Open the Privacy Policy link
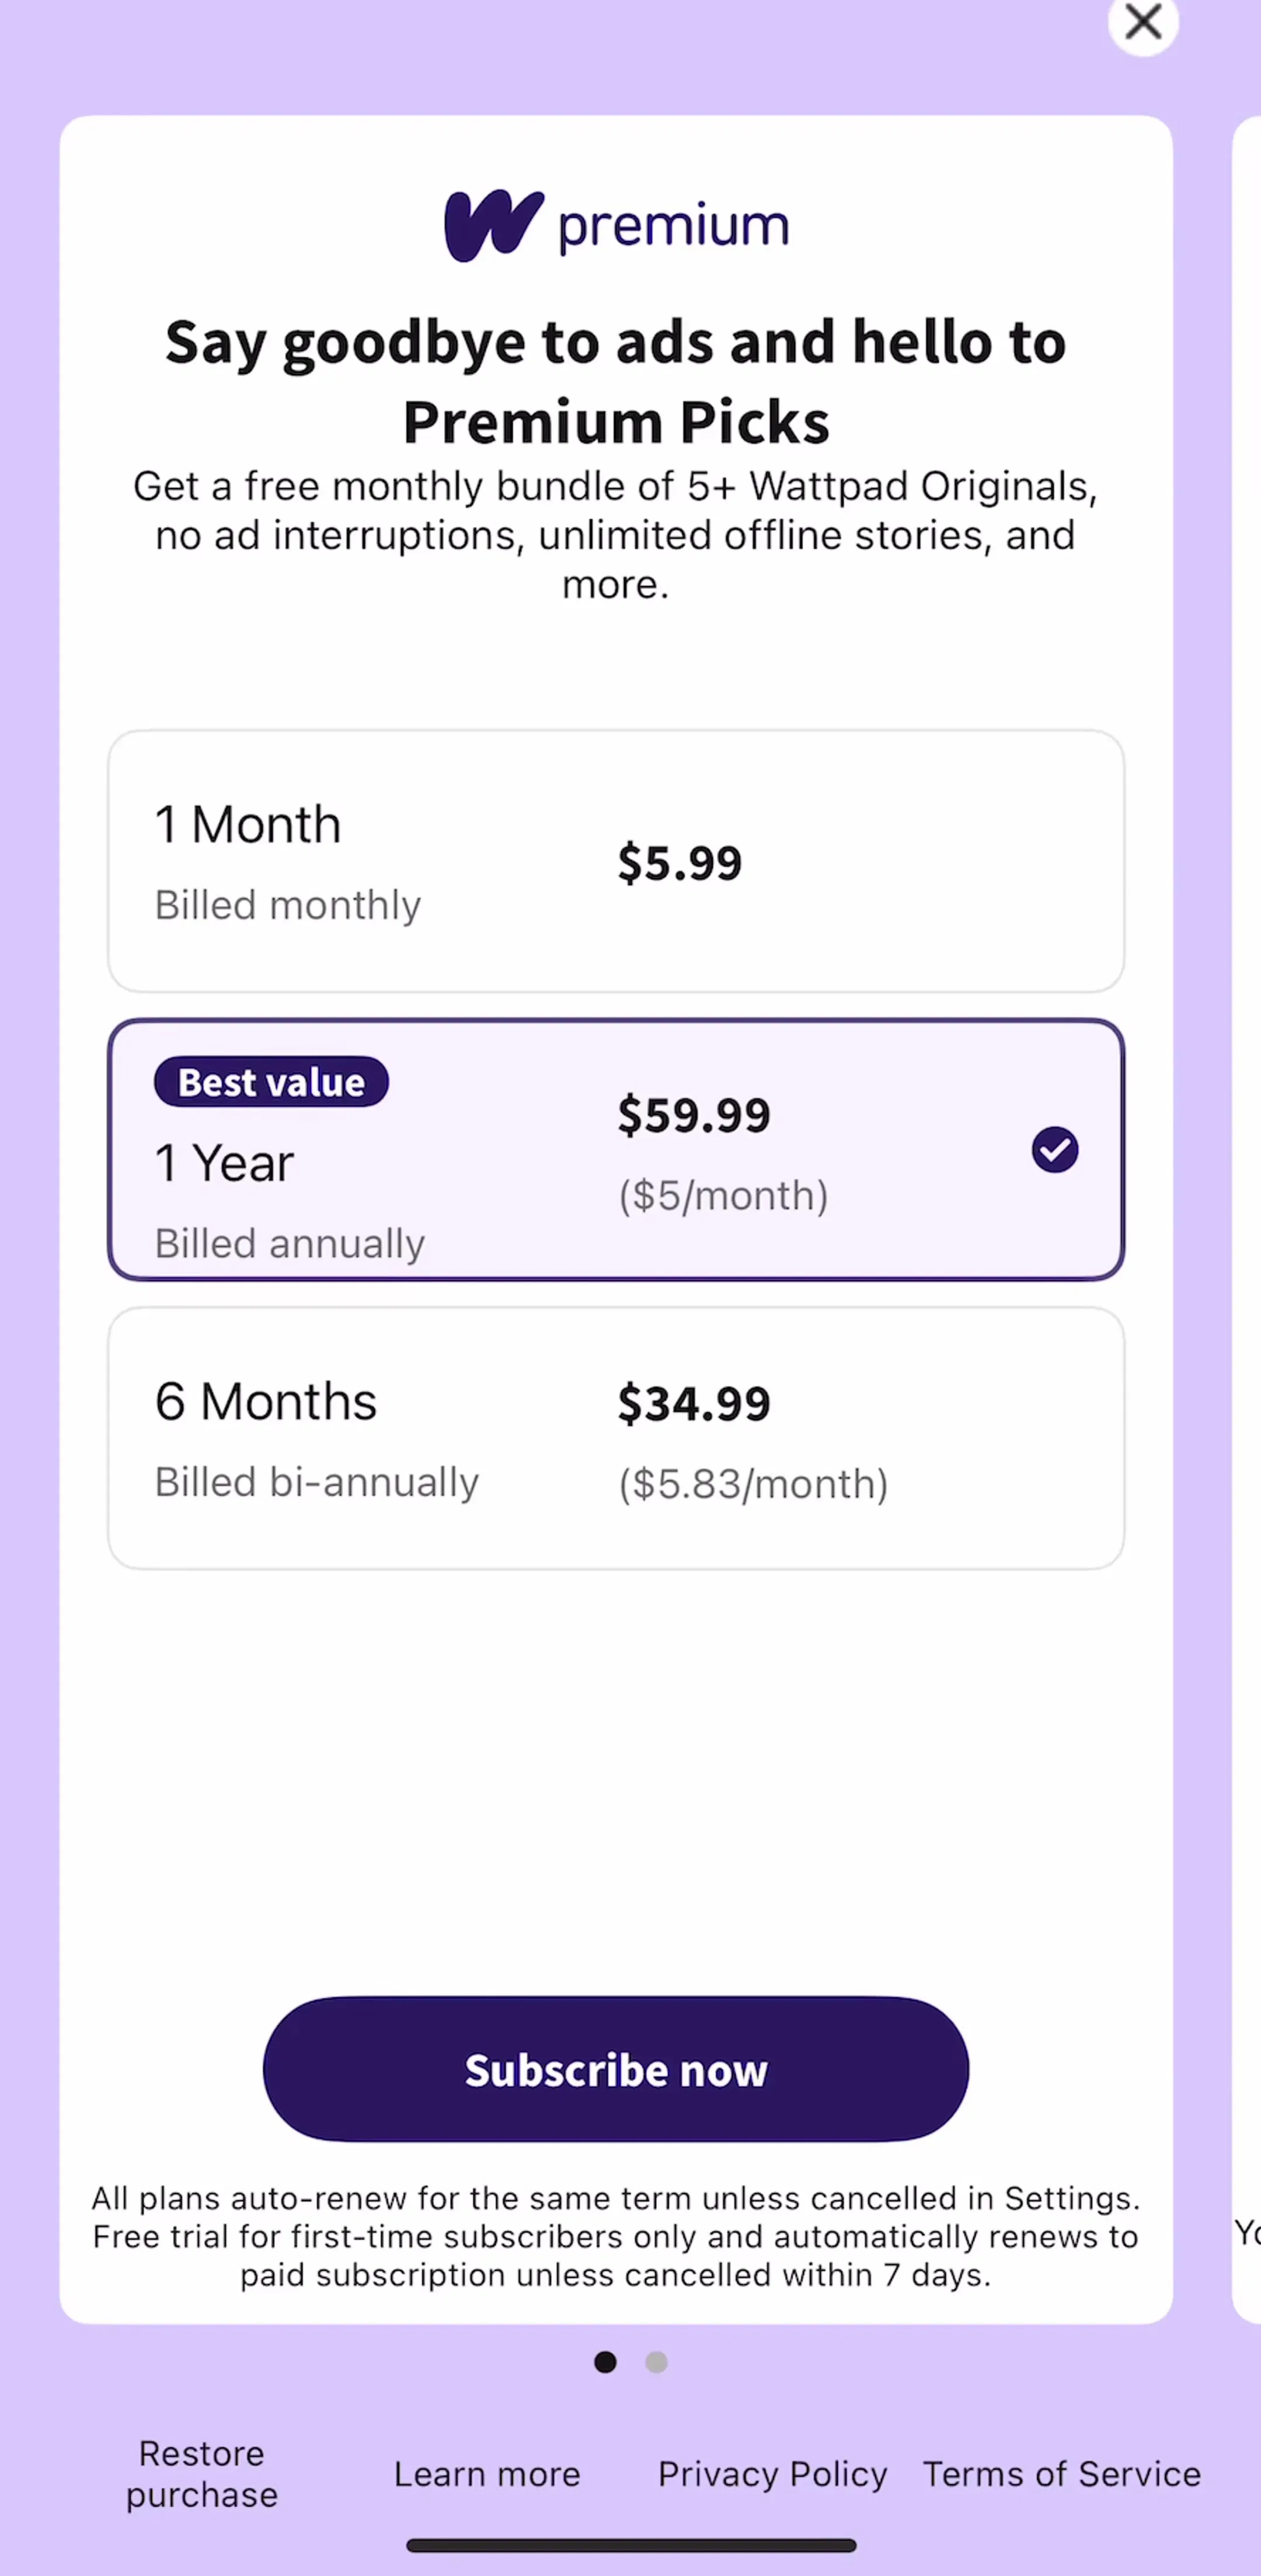 [772, 2474]
